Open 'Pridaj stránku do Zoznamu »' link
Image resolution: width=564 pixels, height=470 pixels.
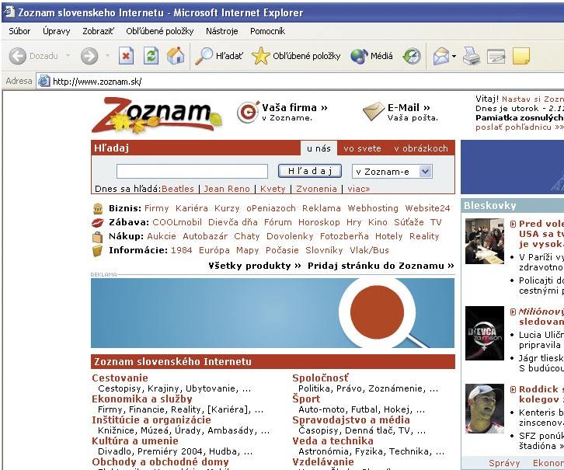(x=381, y=266)
